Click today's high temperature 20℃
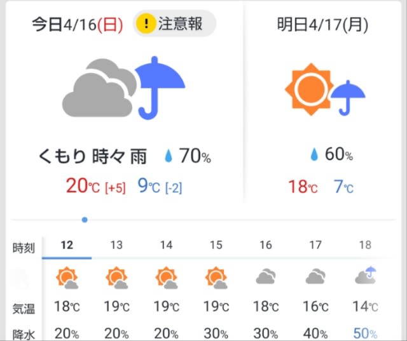Viewport: 407px width, 341px height. (83, 186)
